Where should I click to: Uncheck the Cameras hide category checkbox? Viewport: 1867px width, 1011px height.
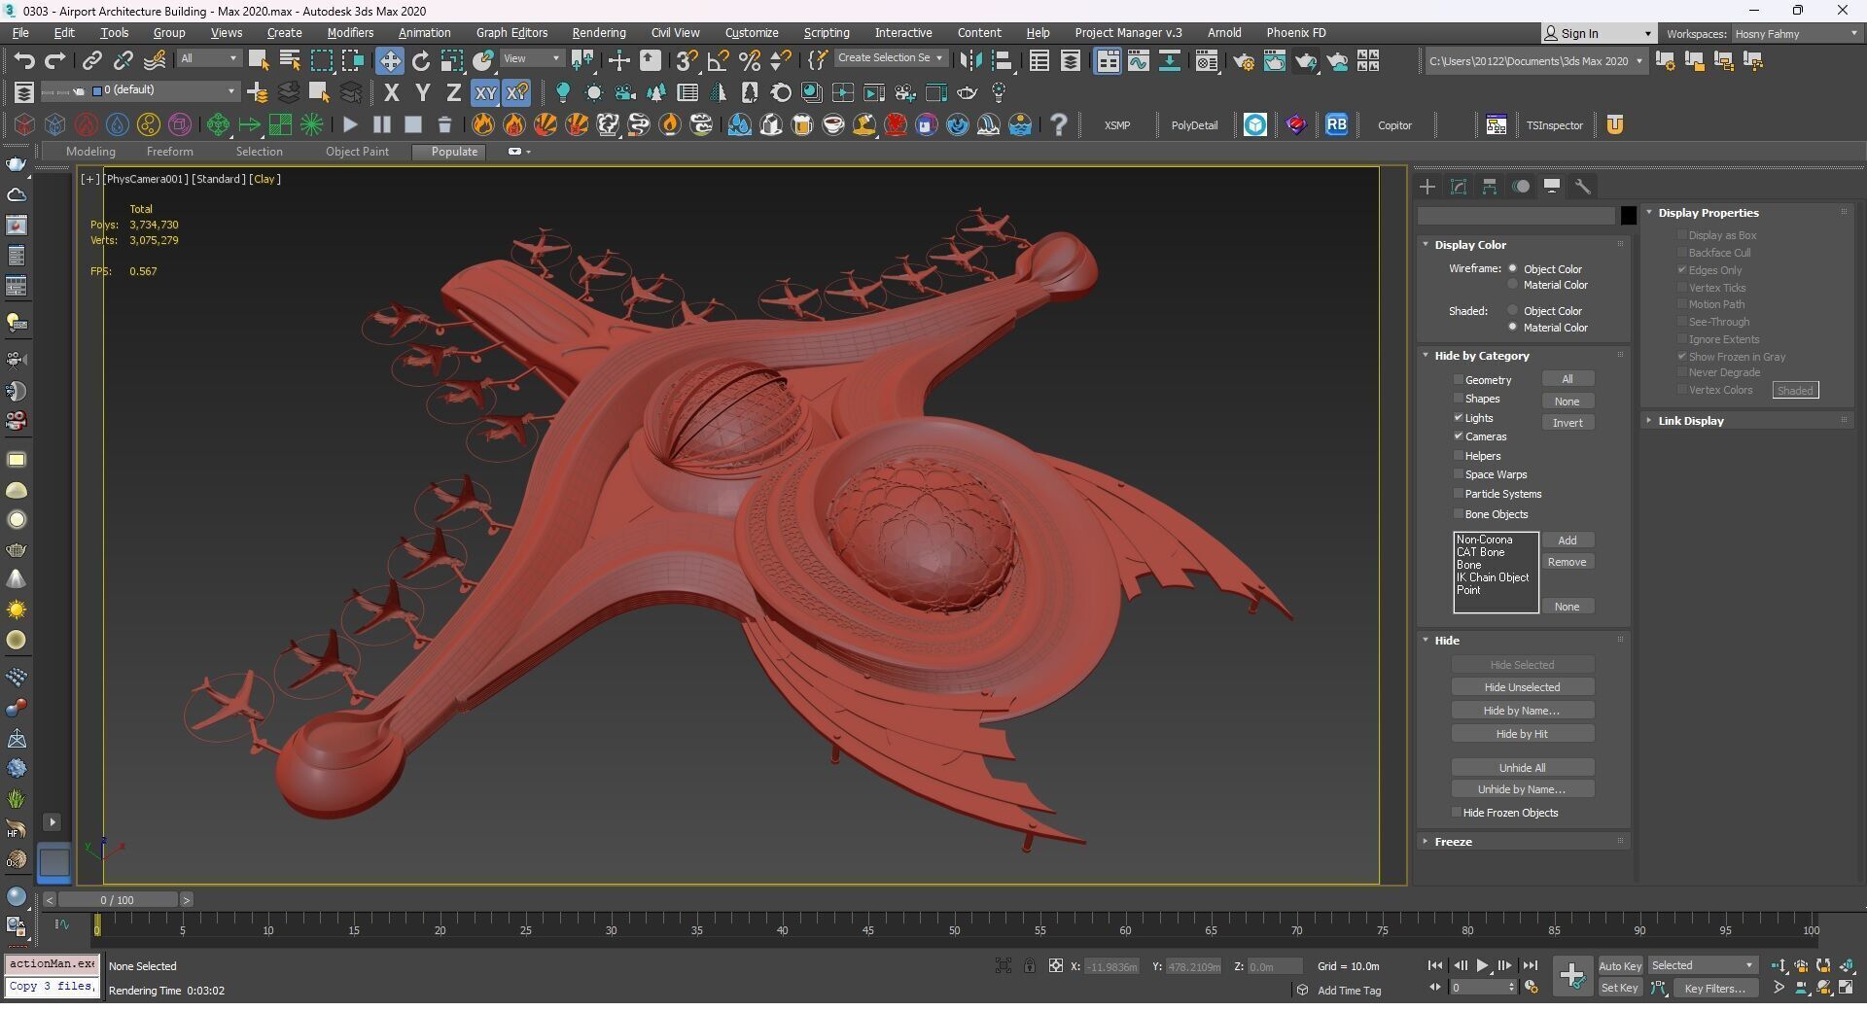(x=1458, y=436)
